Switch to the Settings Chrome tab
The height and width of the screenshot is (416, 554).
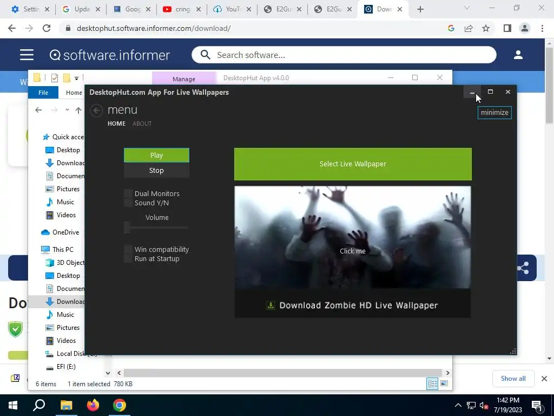(30, 9)
